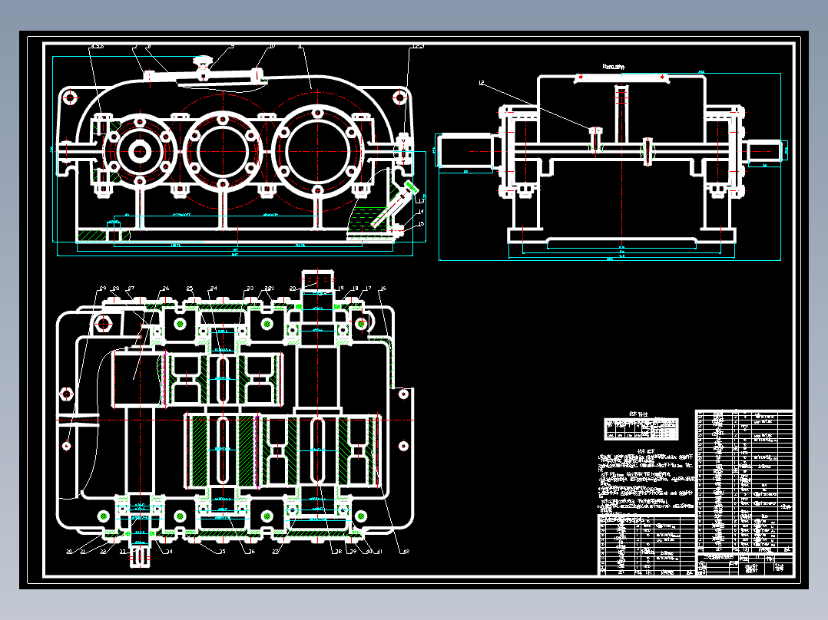Image resolution: width=828 pixels, height=620 pixels.
Task: Click part callout number 18
Action: tap(356, 289)
